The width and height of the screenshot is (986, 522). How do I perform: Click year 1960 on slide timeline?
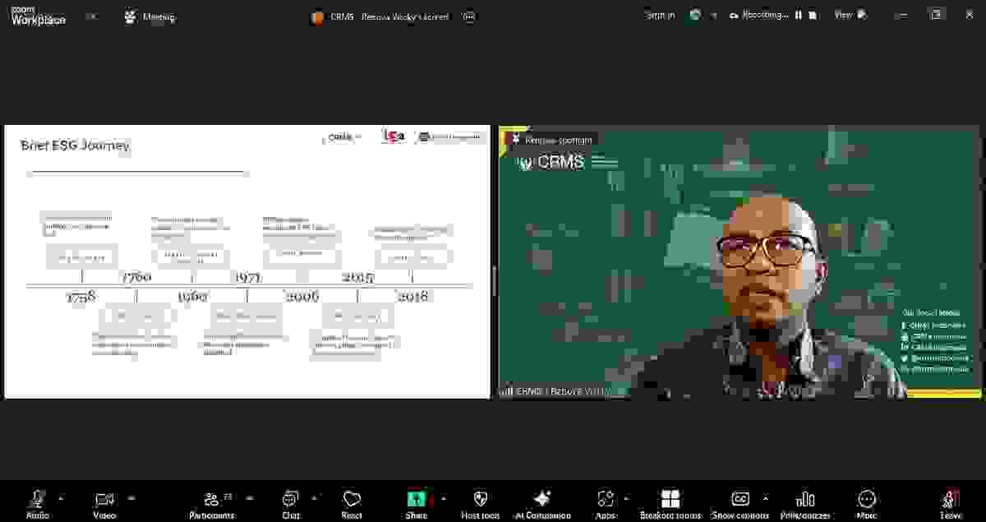pyautogui.click(x=192, y=297)
